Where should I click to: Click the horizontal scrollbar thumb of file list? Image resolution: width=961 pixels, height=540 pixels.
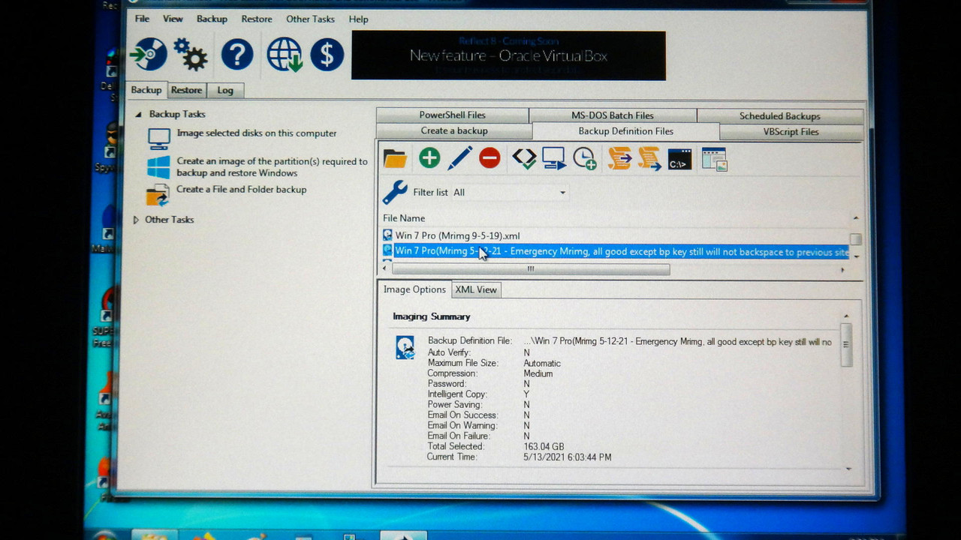(x=531, y=269)
